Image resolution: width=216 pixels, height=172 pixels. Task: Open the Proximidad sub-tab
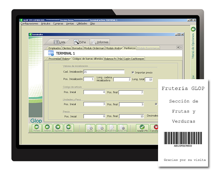tap(55, 59)
